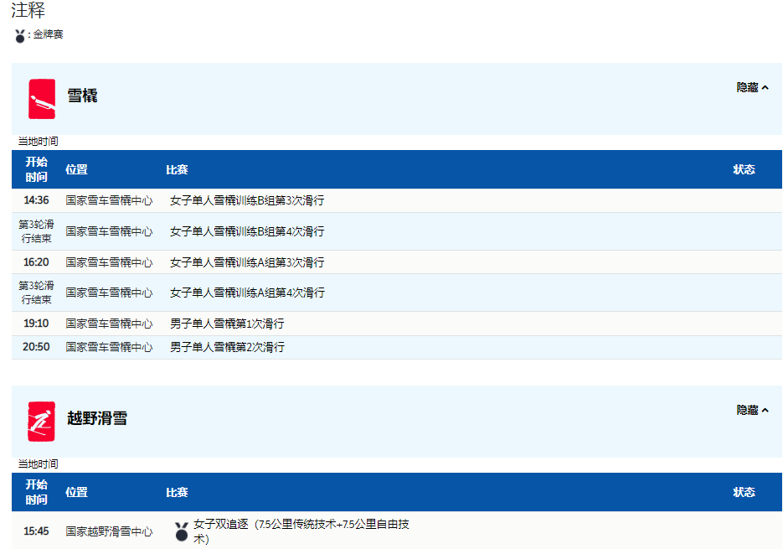Click the 16:20 start time cell
This screenshot has width=783, height=549.
pyautogui.click(x=36, y=262)
